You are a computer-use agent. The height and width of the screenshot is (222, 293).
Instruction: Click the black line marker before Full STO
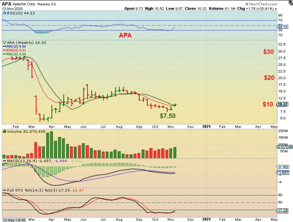pos(4,190)
